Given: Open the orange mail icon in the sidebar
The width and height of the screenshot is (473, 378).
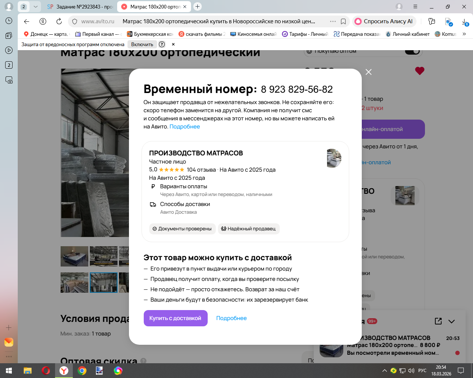Looking at the screenshot, I should point(9,342).
